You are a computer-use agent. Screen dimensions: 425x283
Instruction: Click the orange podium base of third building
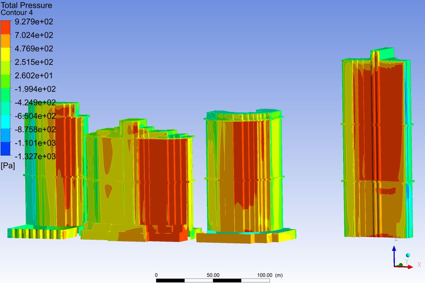245,237
